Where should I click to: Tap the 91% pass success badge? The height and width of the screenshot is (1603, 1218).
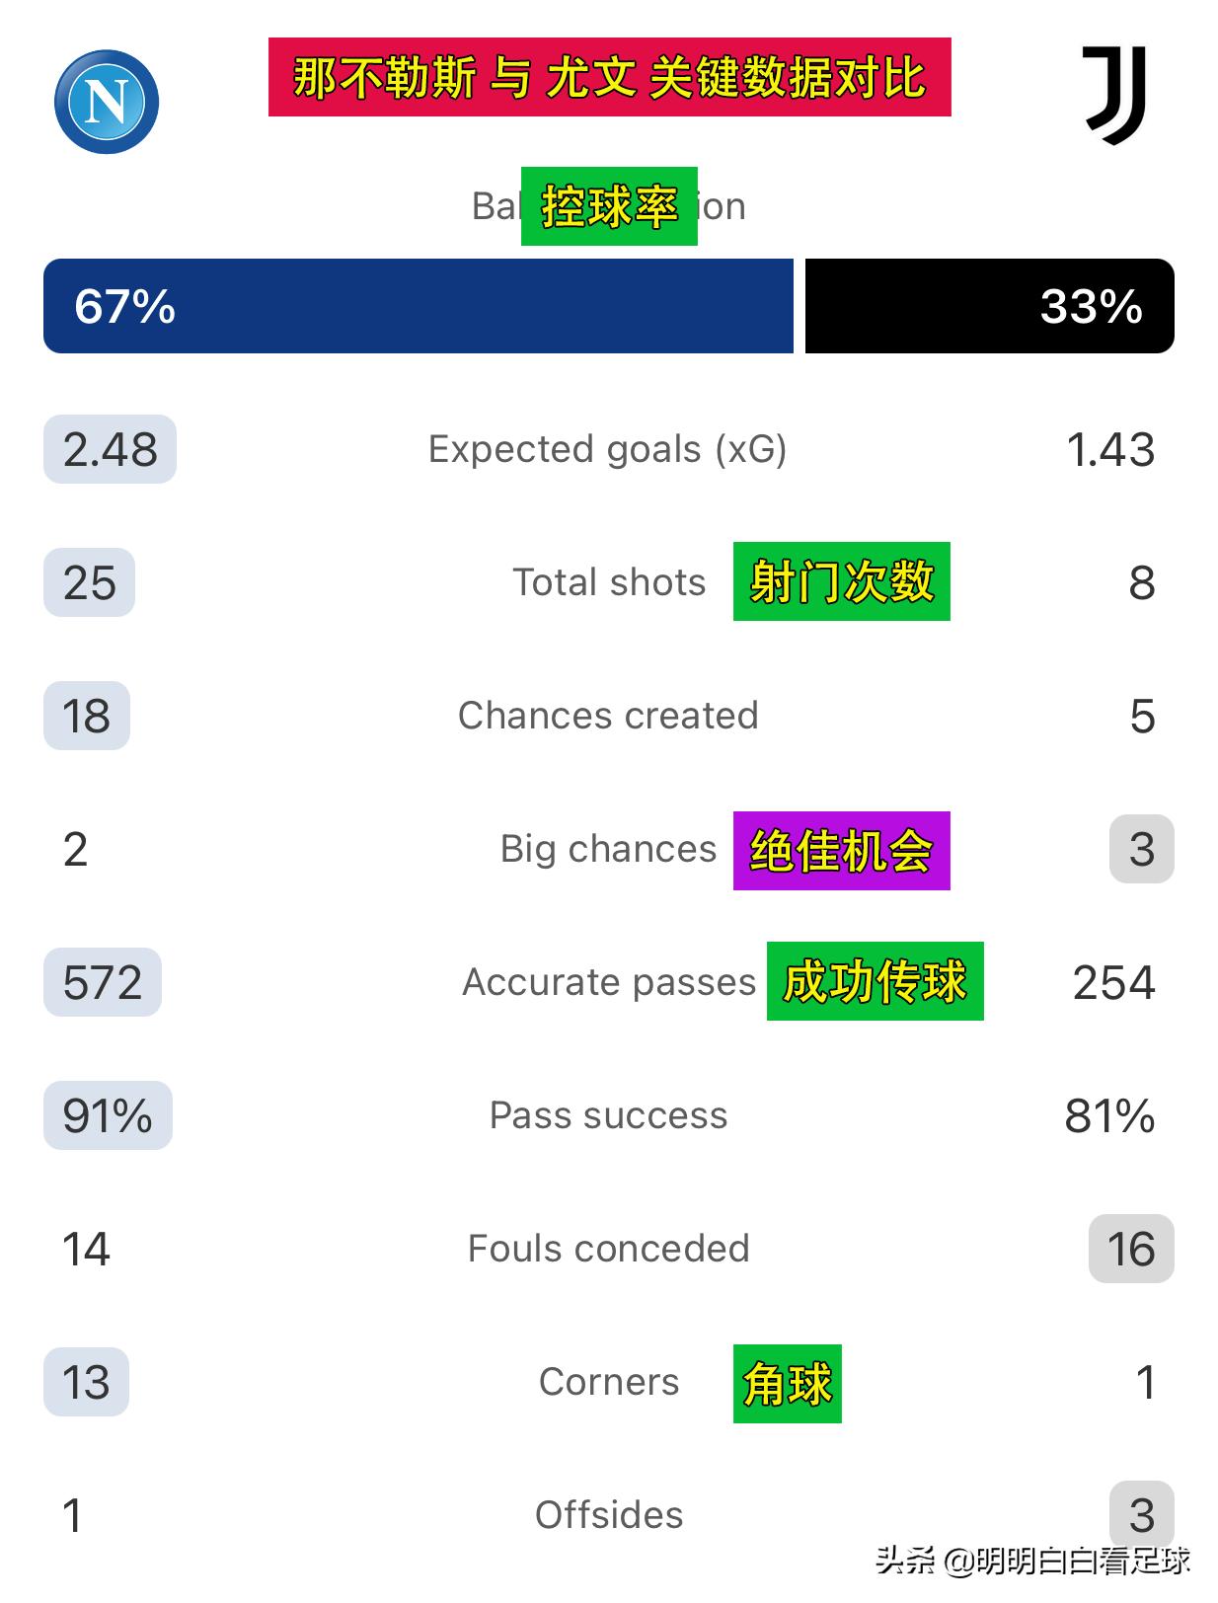coord(108,1115)
